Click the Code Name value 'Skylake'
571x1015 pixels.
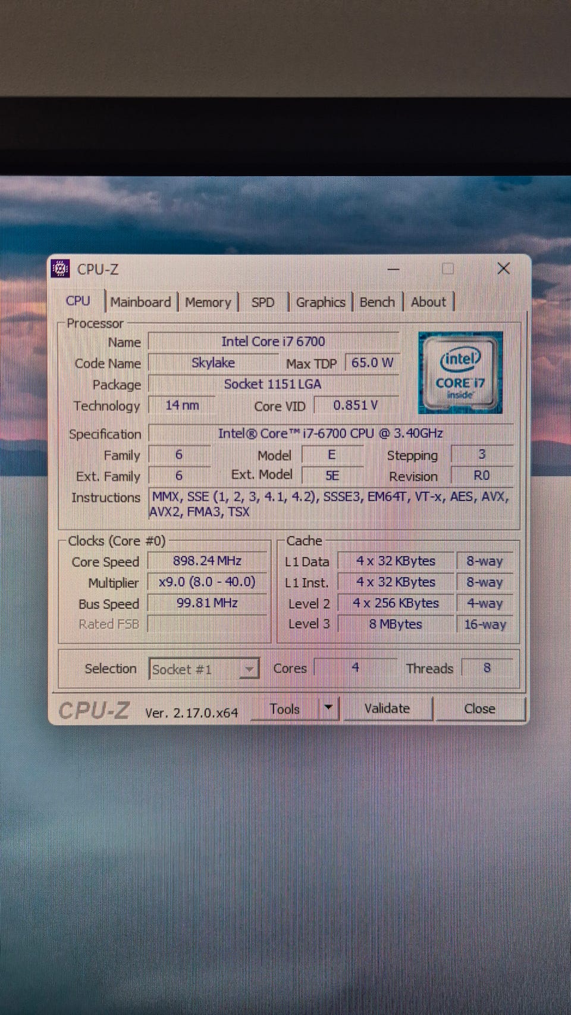pyautogui.click(x=213, y=363)
